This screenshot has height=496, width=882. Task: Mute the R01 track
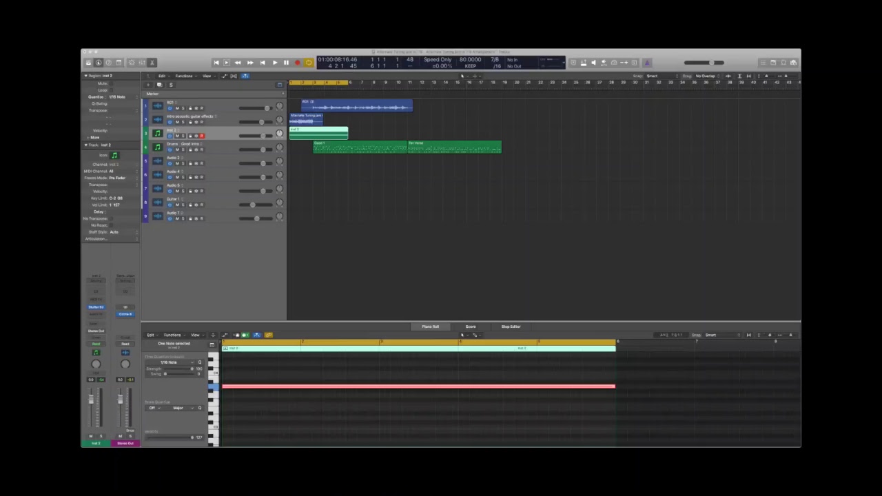[x=177, y=108]
